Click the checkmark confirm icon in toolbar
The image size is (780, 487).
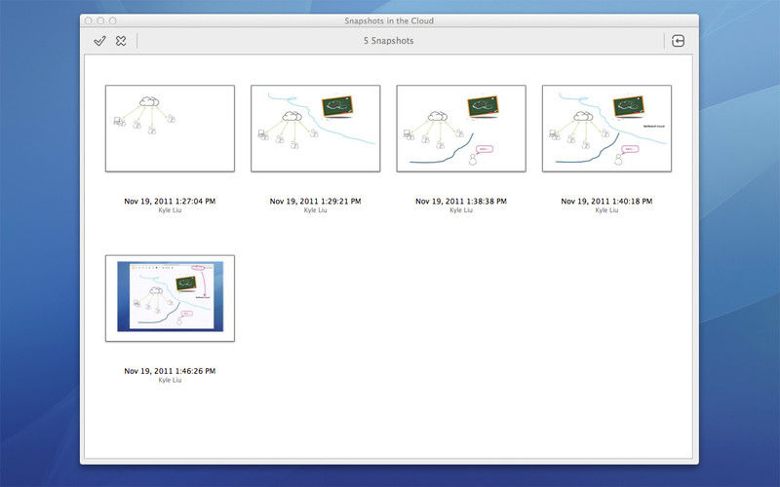click(x=99, y=41)
